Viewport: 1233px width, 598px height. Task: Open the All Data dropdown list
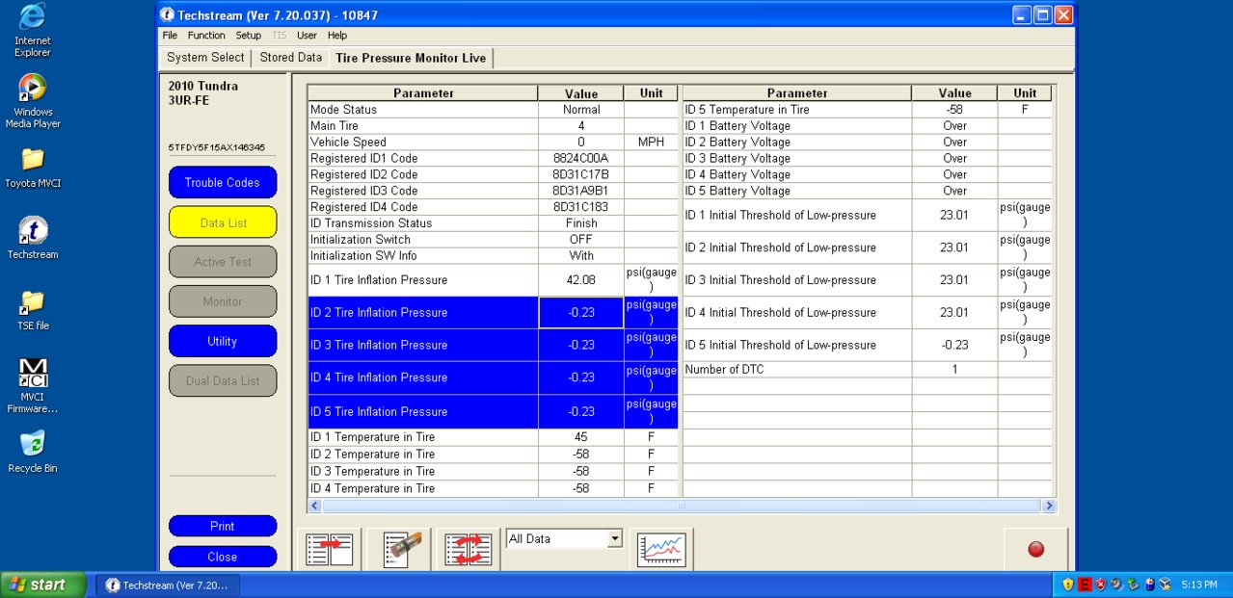(614, 539)
